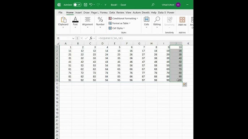248x139 pixels.
Task: Toggle the AutoSave switch
Action: [77, 5]
